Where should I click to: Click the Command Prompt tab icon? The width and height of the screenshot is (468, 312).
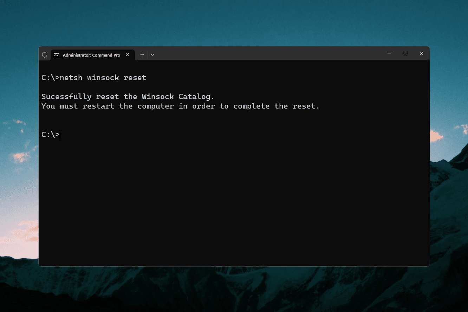click(56, 55)
